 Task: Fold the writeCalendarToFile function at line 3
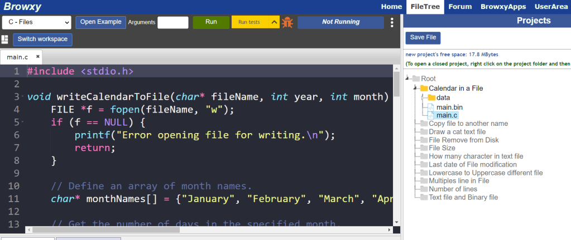[23, 97]
